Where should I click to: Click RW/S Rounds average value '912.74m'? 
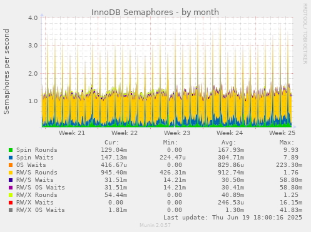[231, 173]
